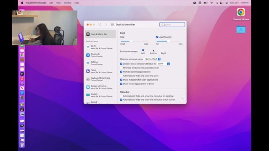Enable auto-hide menu bar on desktop

point(121,96)
